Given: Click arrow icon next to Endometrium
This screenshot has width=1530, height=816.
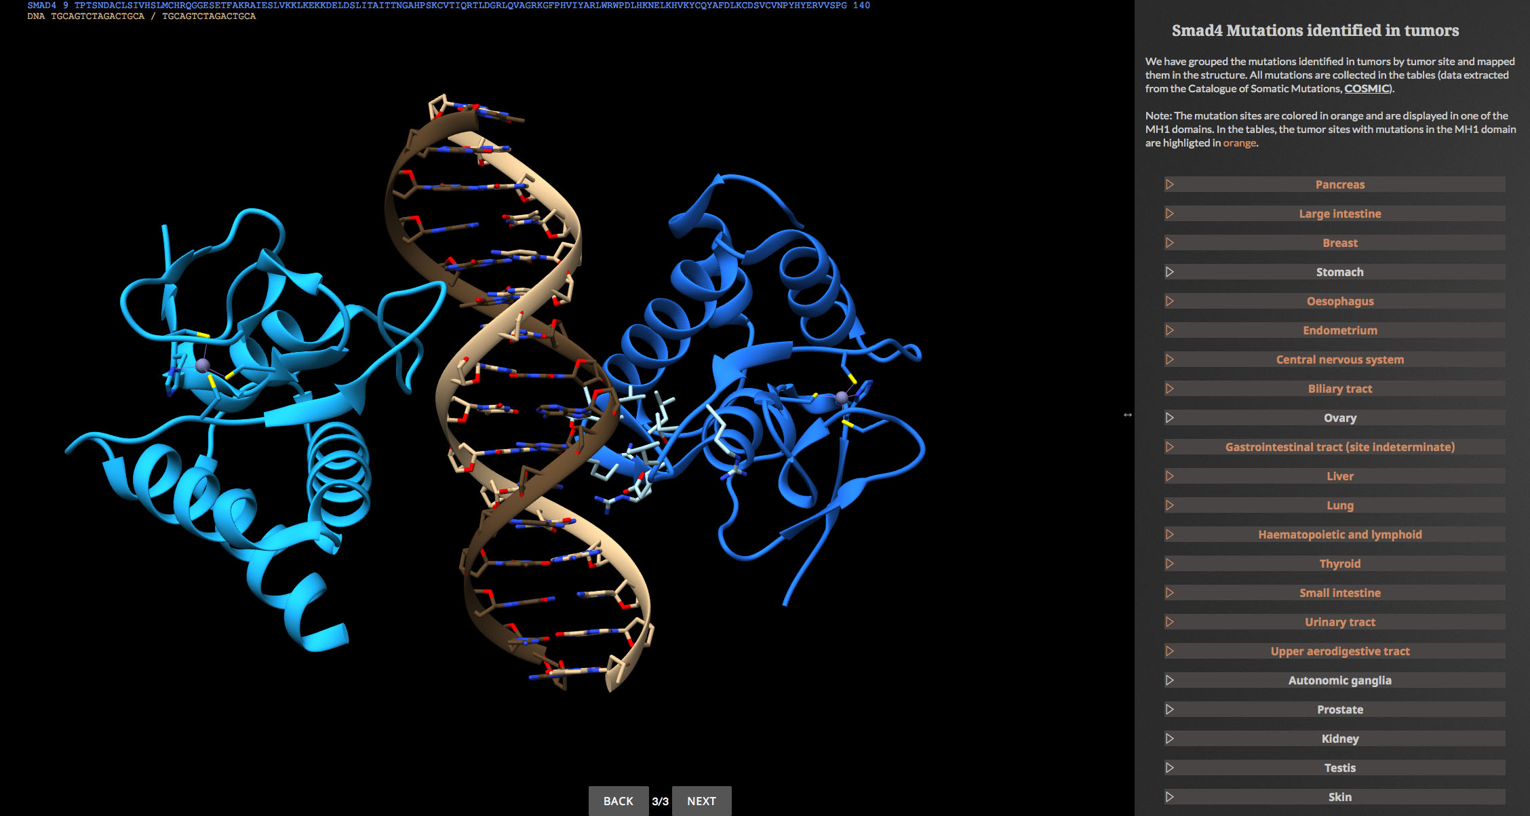Looking at the screenshot, I should (1169, 330).
